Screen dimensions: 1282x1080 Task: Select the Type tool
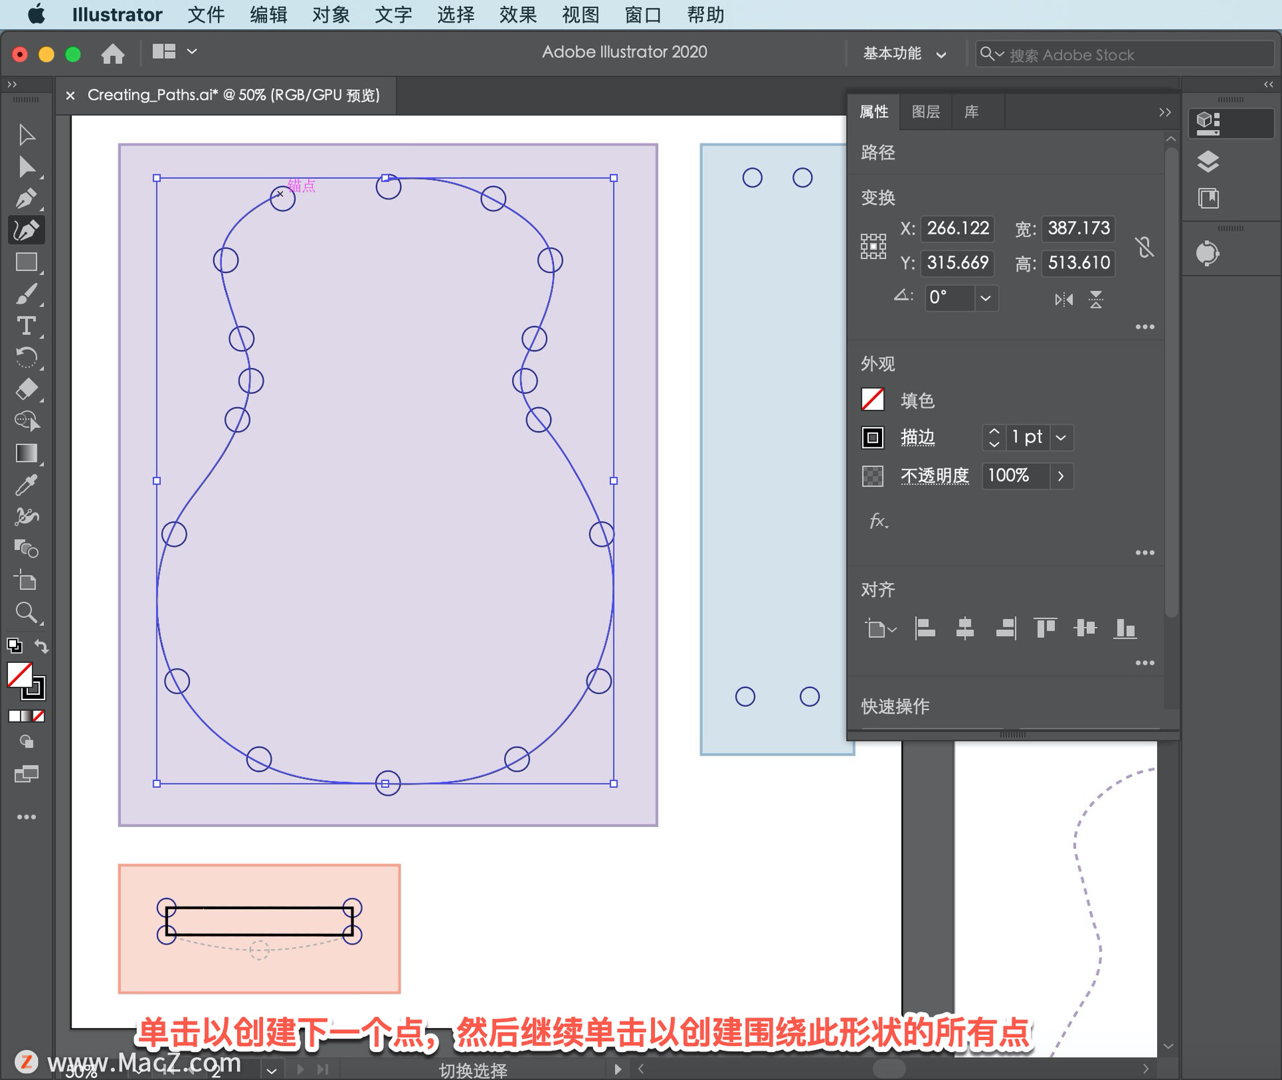(27, 326)
